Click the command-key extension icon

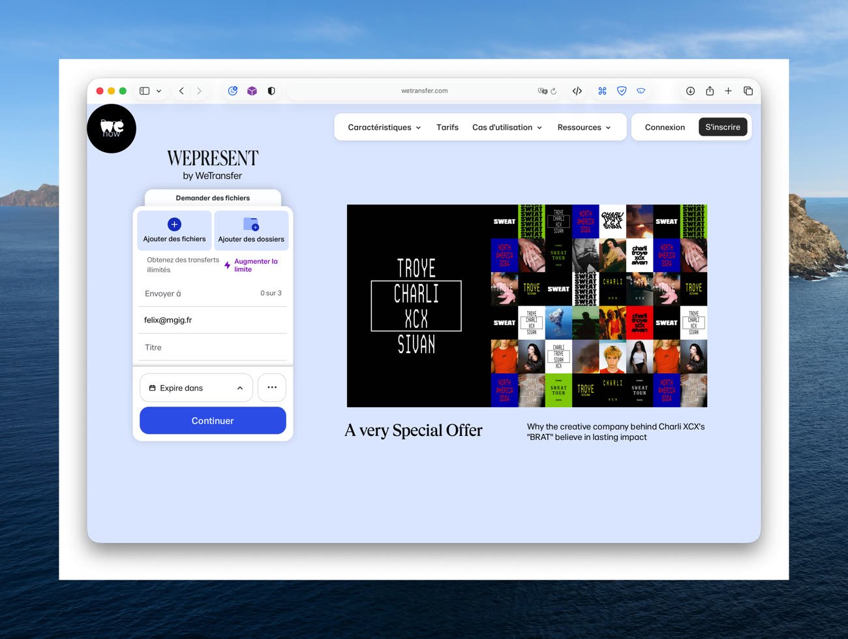(602, 91)
